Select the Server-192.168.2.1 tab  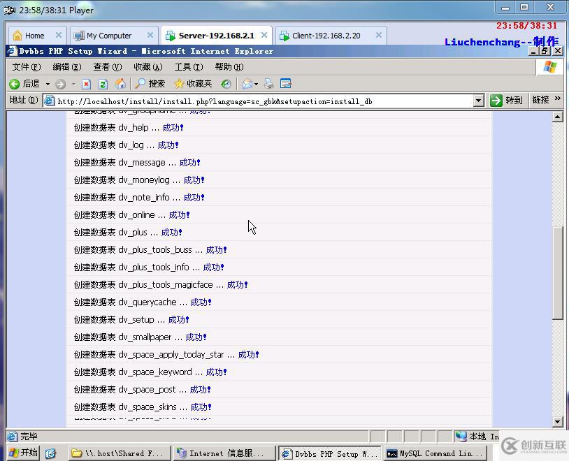216,36
